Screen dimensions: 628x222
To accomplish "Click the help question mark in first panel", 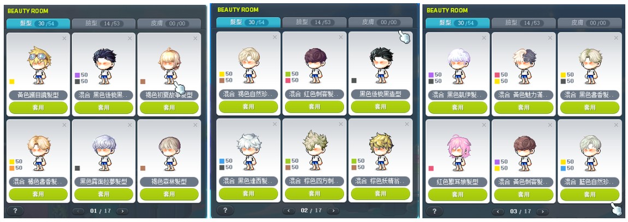I will 15,211.
